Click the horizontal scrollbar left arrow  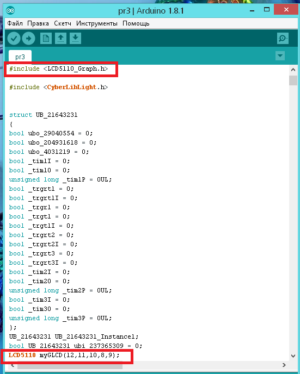[13, 365]
